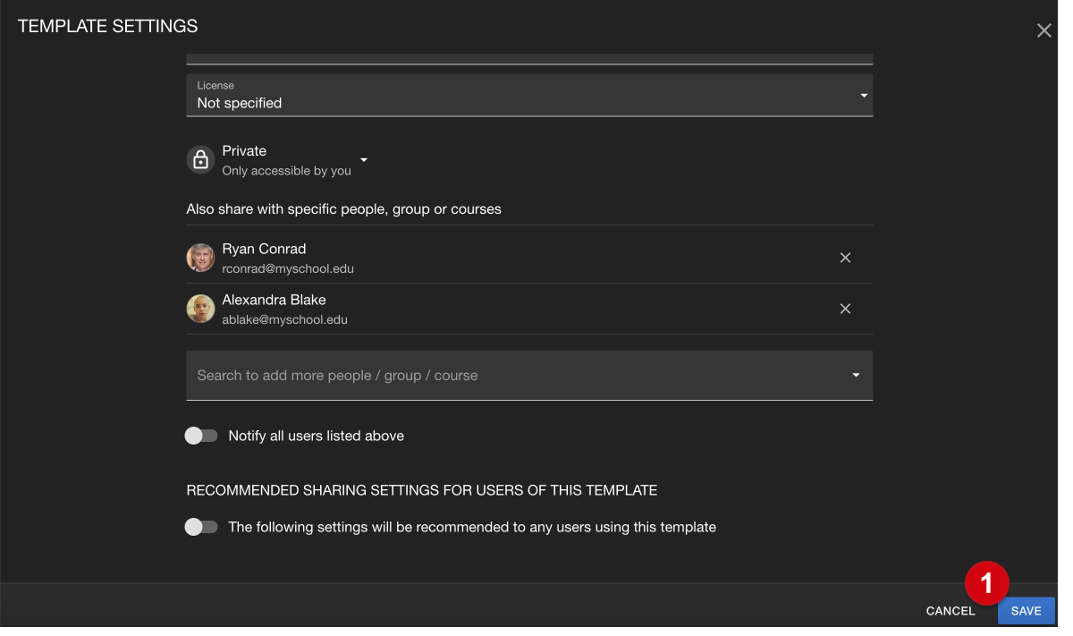Click the Not specified license value
Screen dimensions: 1073x636
[240, 103]
